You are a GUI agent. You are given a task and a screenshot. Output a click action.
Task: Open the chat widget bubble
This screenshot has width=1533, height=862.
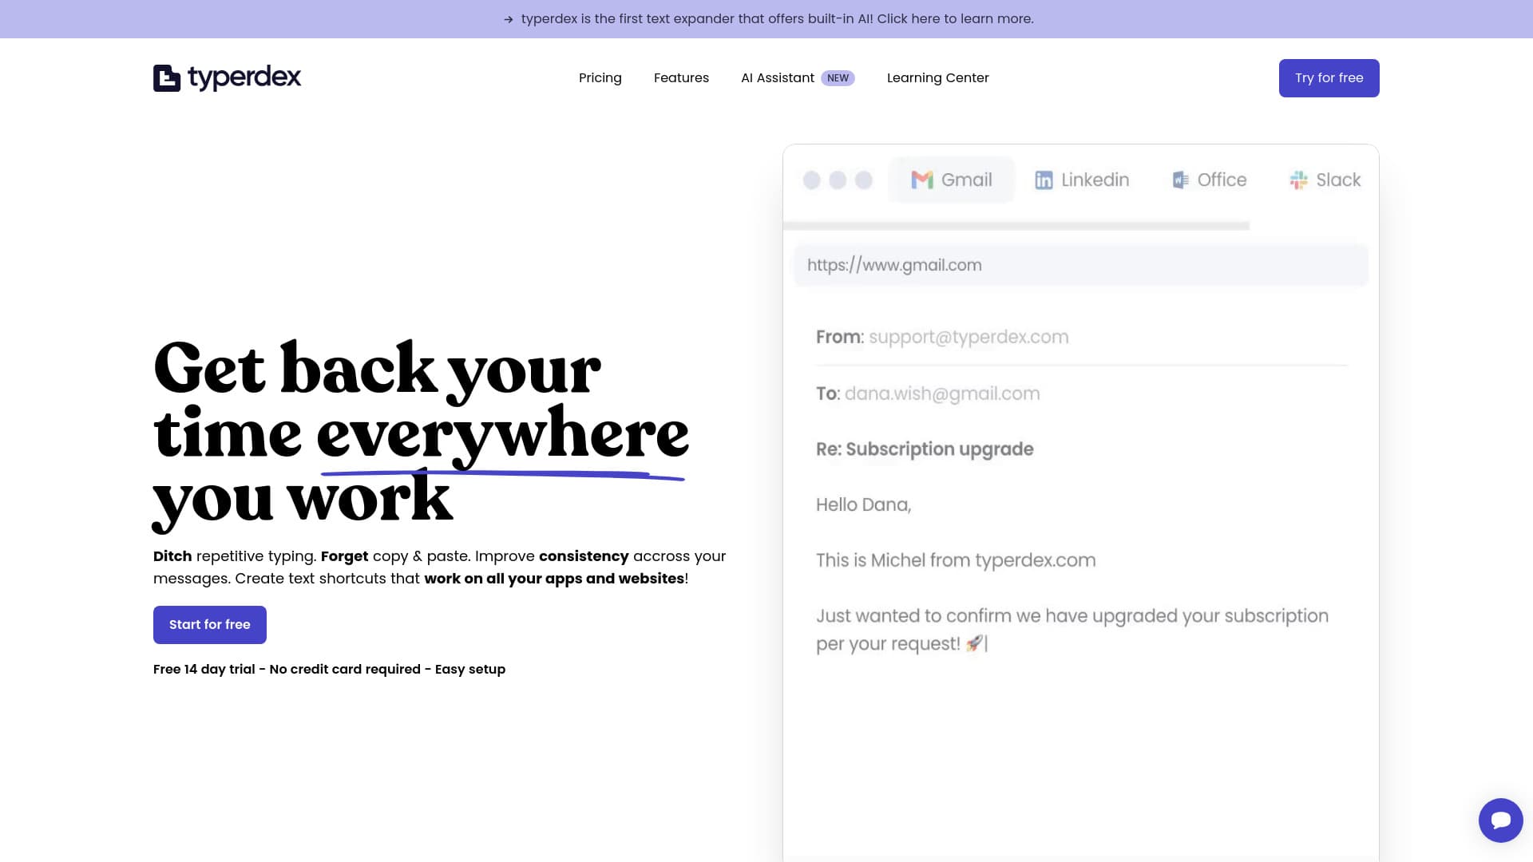click(x=1500, y=820)
